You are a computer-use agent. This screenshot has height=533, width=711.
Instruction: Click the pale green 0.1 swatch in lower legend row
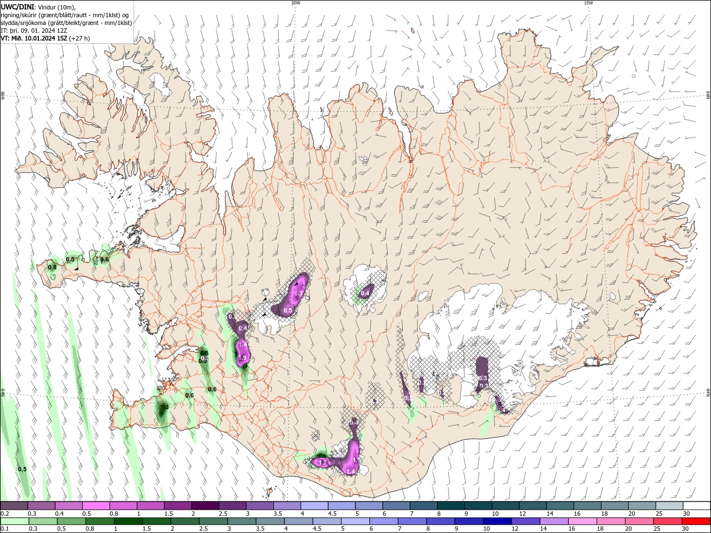(x=15, y=521)
